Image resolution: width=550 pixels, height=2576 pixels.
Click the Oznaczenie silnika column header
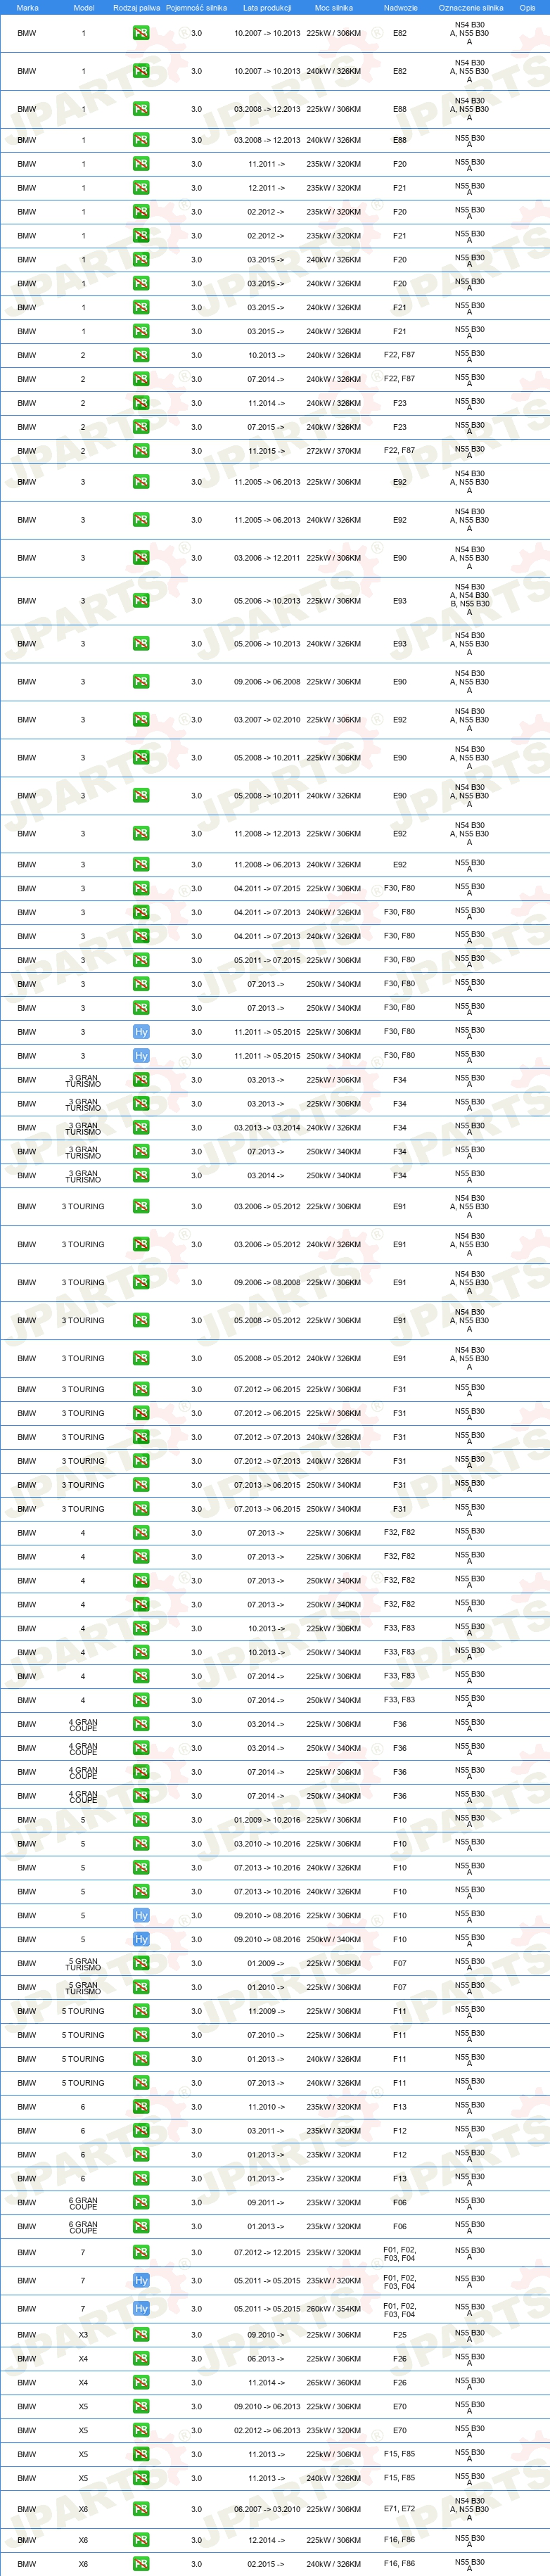[471, 7]
